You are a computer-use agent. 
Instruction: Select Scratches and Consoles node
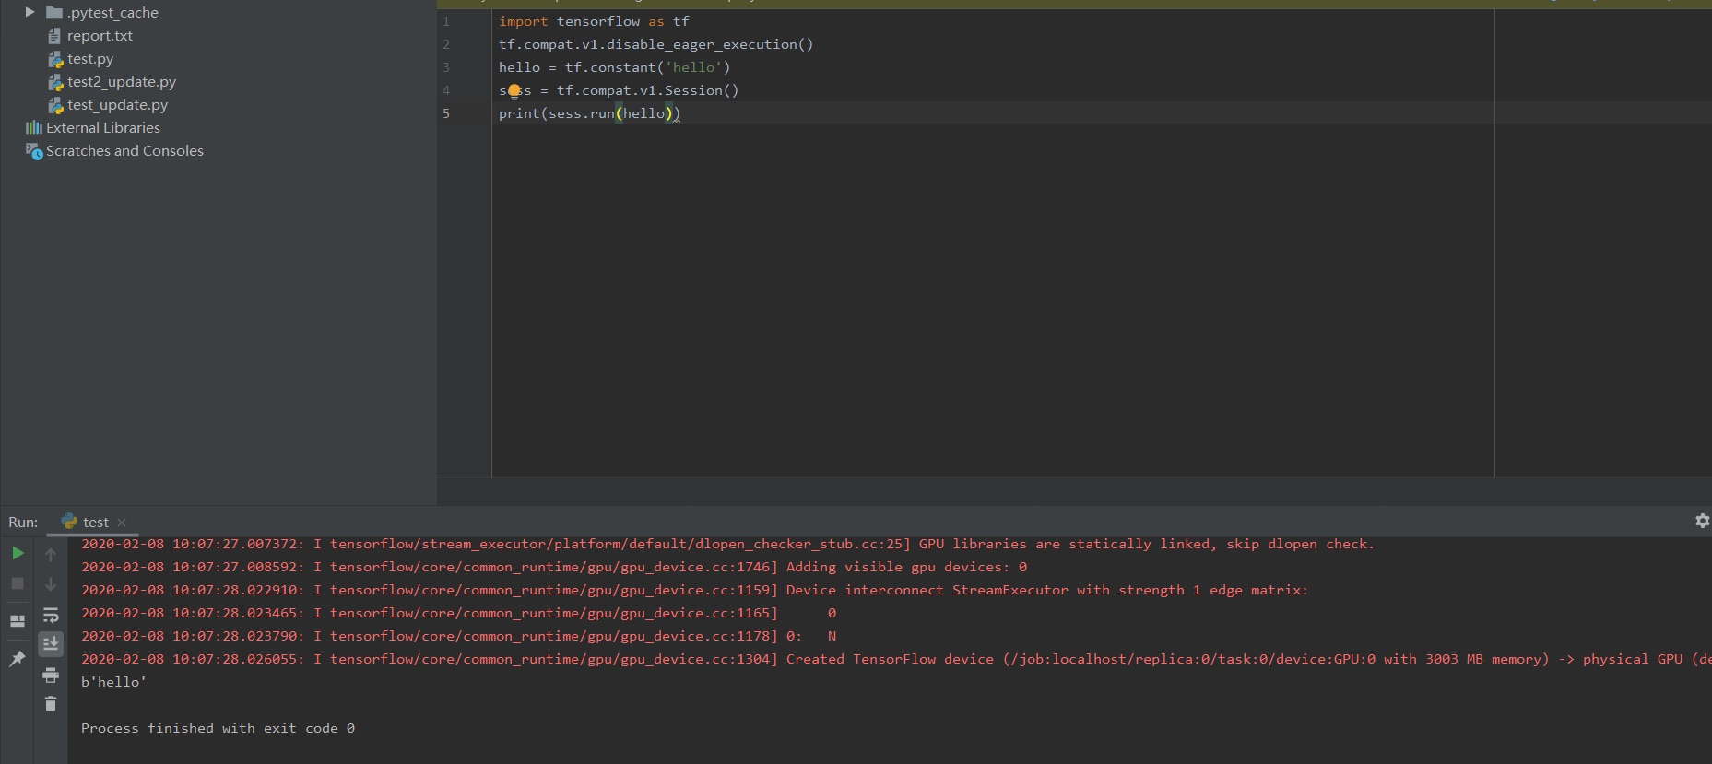(124, 150)
